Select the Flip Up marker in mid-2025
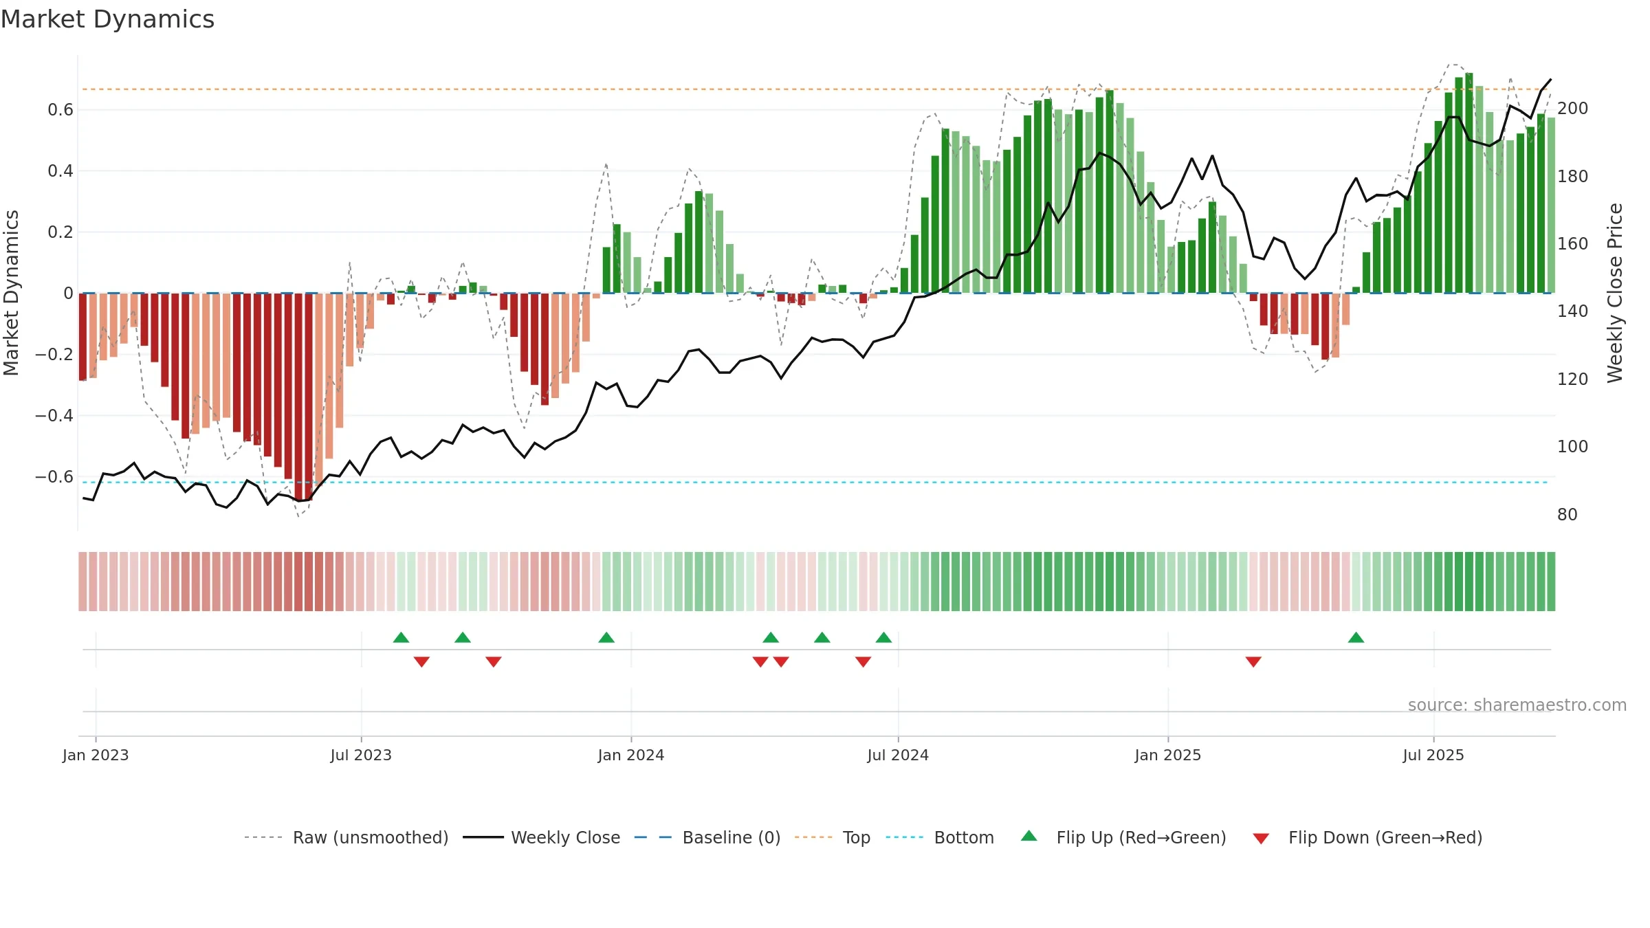 click(x=1356, y=637)
